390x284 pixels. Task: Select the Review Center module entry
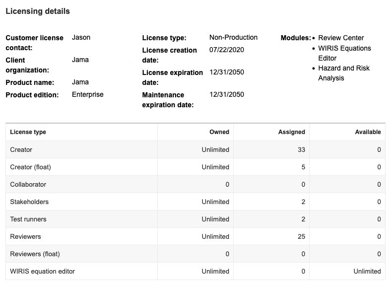[x=341, y=38]
